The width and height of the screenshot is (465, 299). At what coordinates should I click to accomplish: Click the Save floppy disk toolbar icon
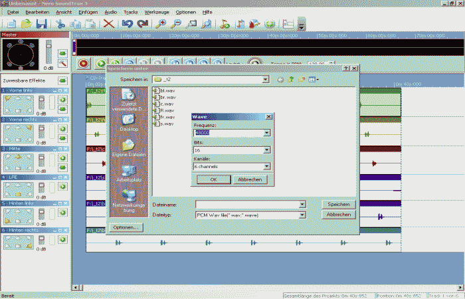[x=41, y=24]
